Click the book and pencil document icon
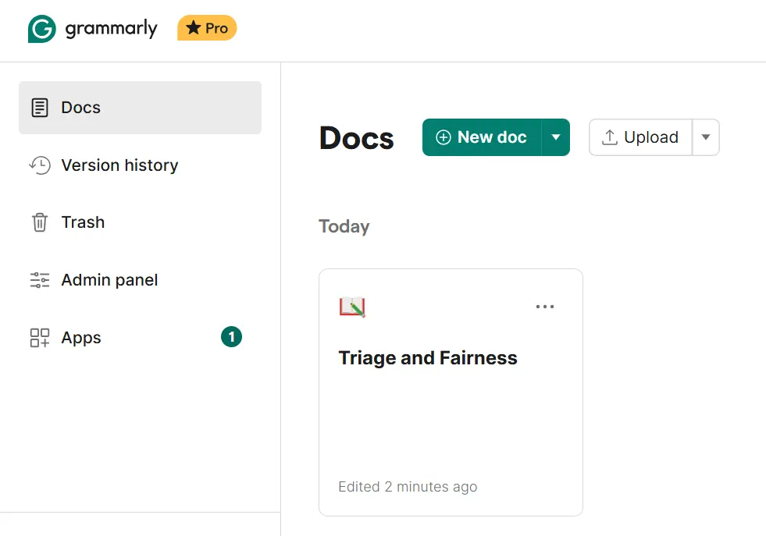Screen dimensions: 766x536 click(352, 307)
